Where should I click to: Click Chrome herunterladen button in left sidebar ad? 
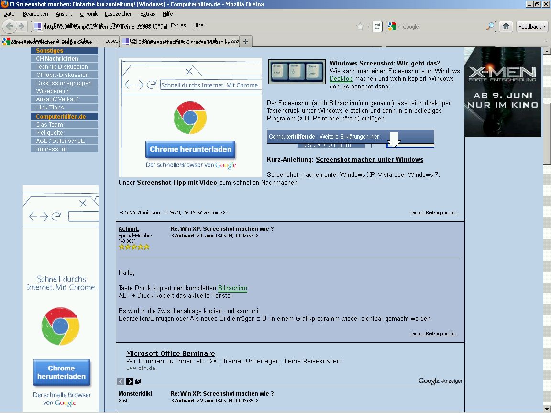(x=62, y=372)
